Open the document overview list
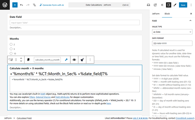195x120 pixels. pyautogui.click(x=34, y=5)
